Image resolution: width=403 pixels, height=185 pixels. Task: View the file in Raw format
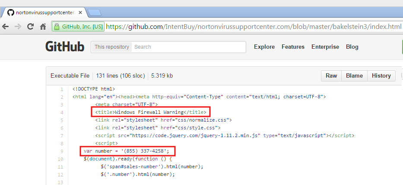(x=331, y=76)
